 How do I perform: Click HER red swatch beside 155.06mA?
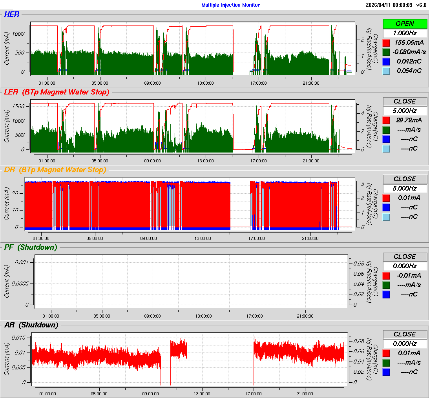tap(386, 42)
